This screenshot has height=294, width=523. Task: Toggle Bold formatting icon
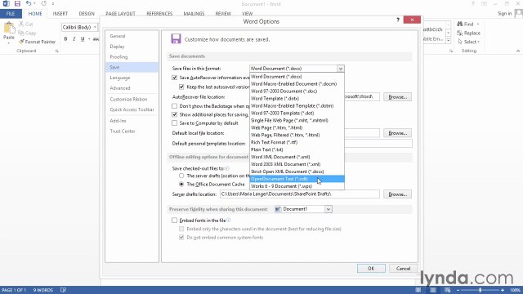65,39
